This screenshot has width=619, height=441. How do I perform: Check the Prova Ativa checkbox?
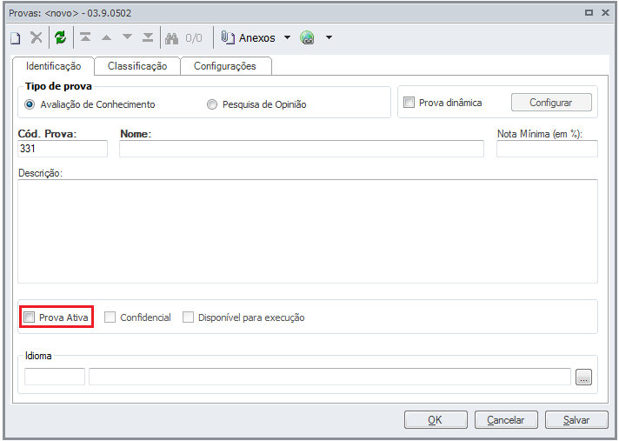pos(30,317)
